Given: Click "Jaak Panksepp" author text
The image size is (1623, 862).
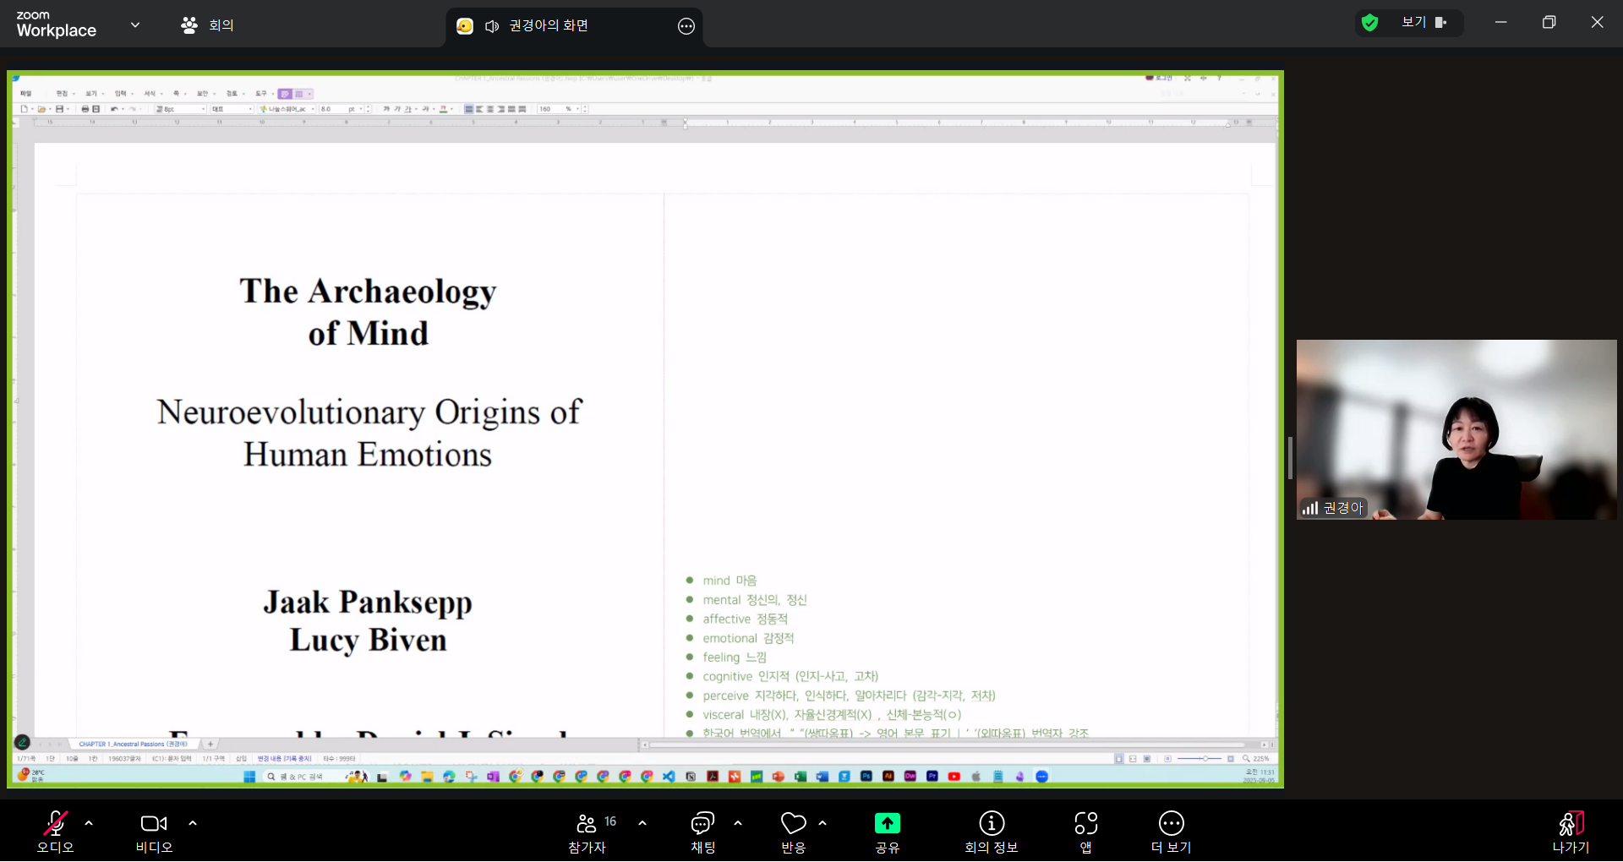Looking at the screenshot, I should tap(368, 602).
